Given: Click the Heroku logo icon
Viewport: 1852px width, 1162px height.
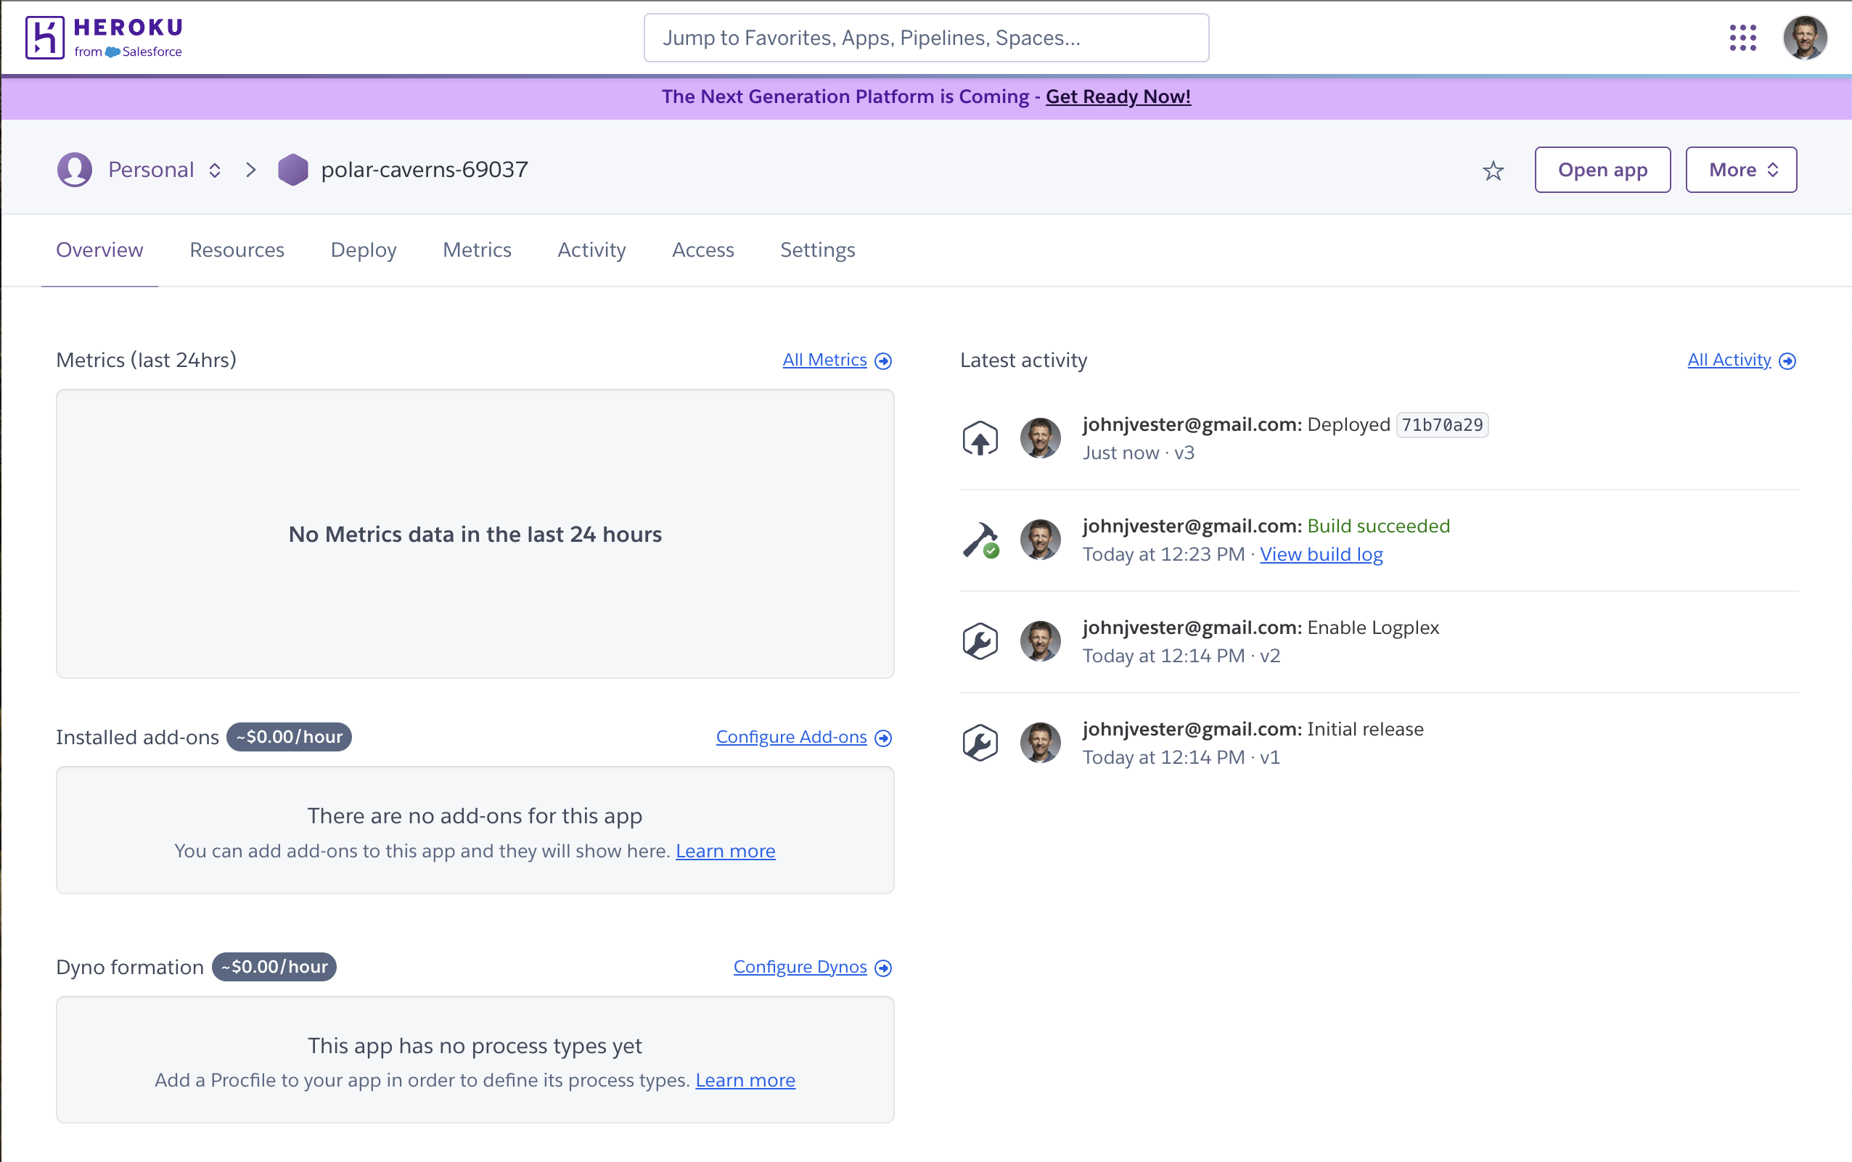Looking at the screenshot, I should (x=44, y=38).
